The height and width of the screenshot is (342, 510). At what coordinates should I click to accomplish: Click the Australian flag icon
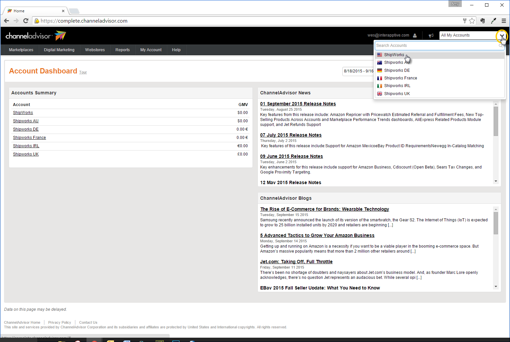pyautogui.click(x=380, y=62)
